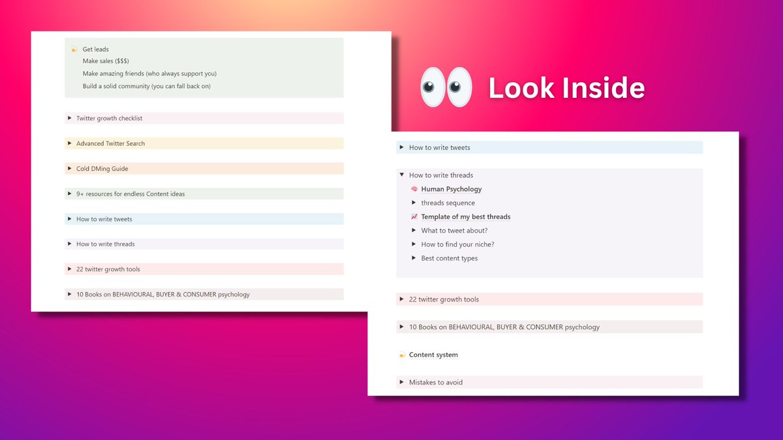
Task: Expand the Twitter growth checklist toggle arrow
Action: [x=69, y=118]
